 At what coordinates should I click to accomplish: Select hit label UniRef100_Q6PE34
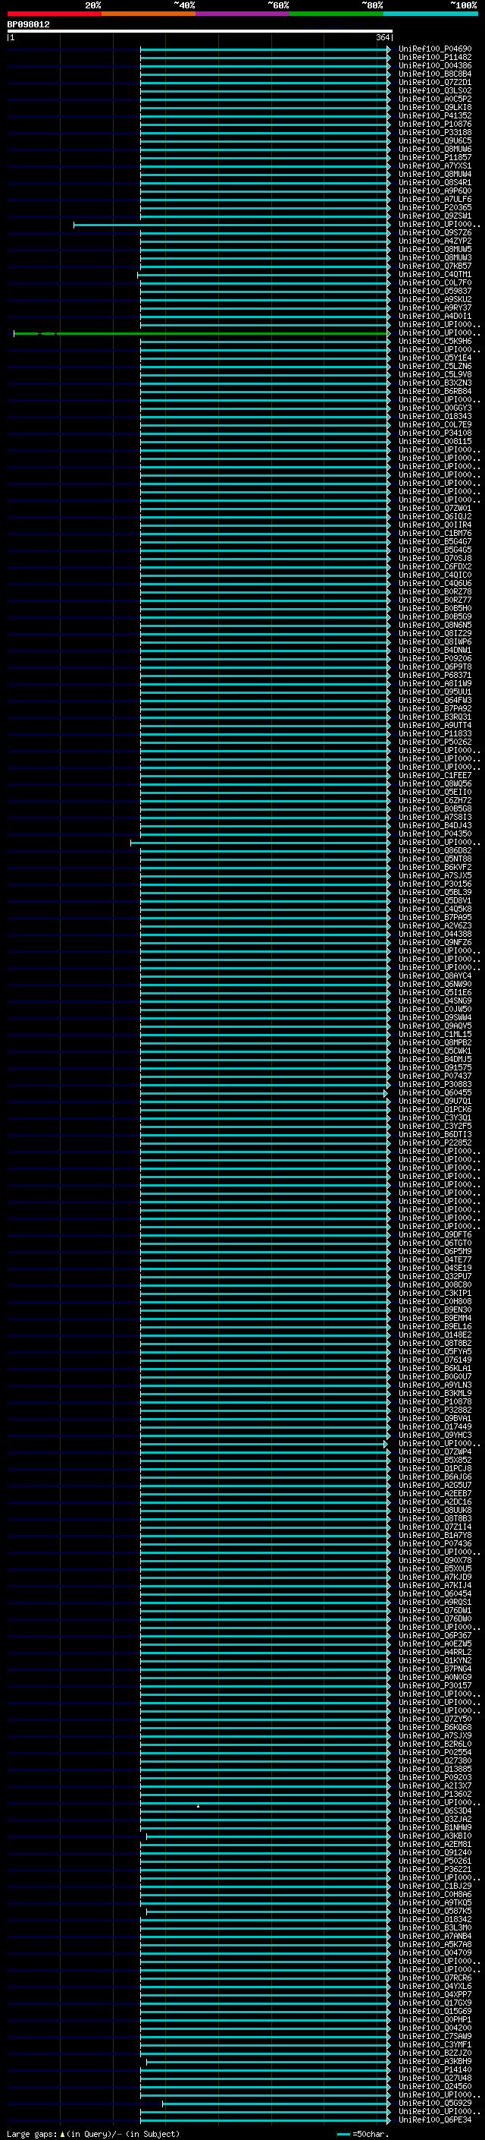pyautogui.click(x=435, y=2120)
